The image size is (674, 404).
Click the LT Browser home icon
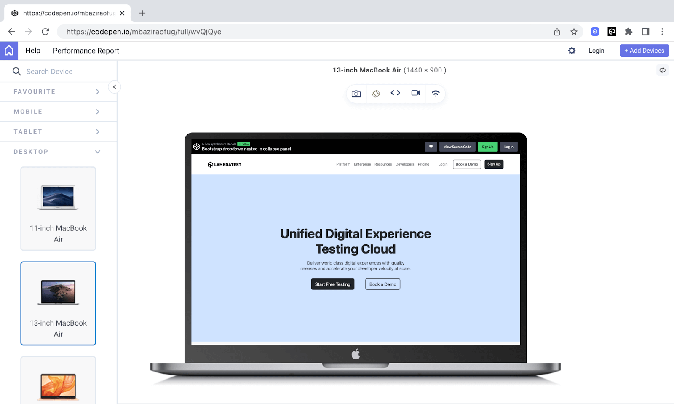pyautogui.click(x=9, y=51)
